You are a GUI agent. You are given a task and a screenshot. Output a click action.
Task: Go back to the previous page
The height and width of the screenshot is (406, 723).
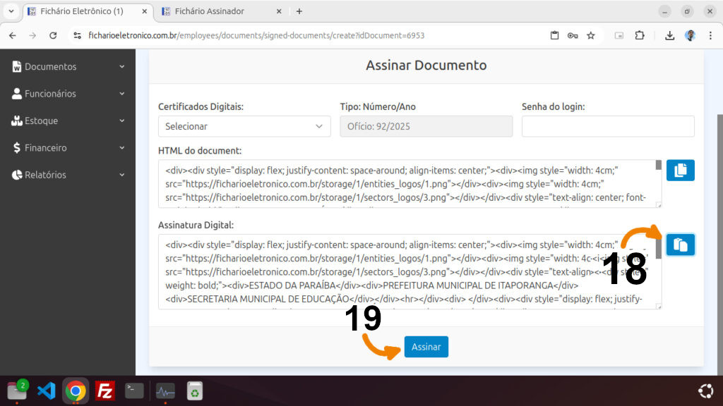[x=13, y=35]
